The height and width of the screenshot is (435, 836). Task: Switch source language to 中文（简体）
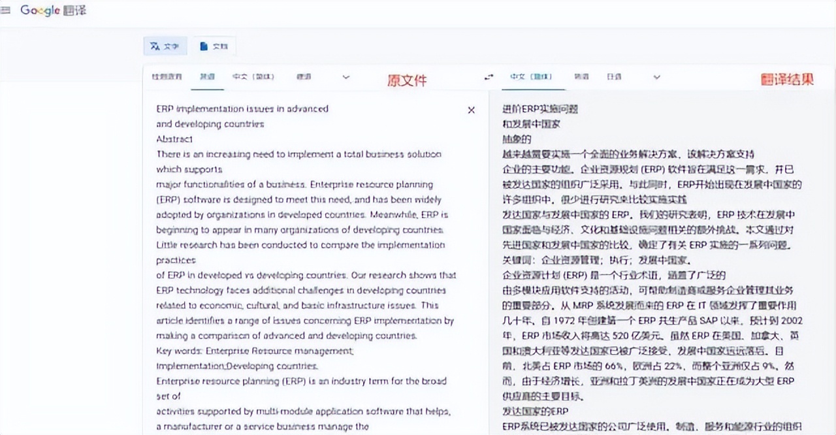[x=253, y=76]
